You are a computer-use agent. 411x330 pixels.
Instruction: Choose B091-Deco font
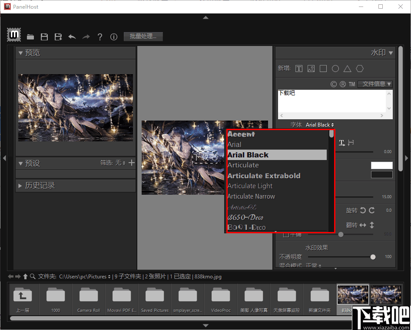click(x=277, y=227)
